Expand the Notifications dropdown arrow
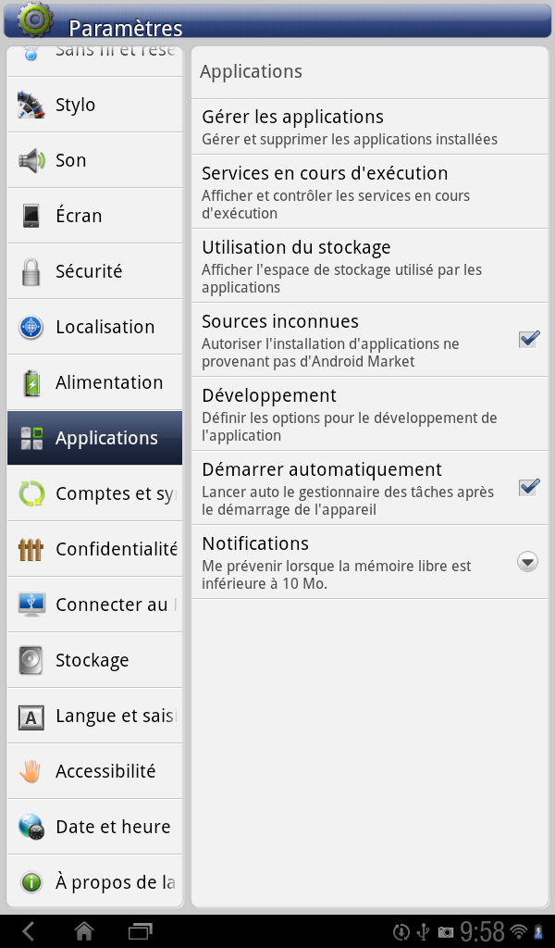The image size is (555, 948). (x=528, y=562)
